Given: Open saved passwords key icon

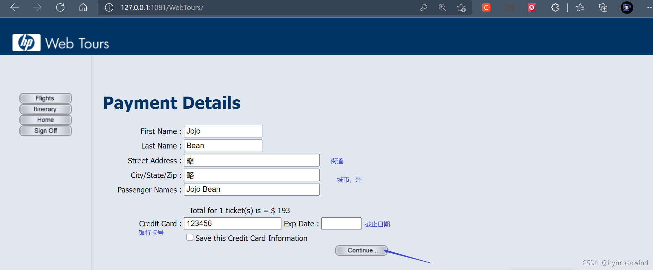Looking at the screenshot, I should 424,8.
